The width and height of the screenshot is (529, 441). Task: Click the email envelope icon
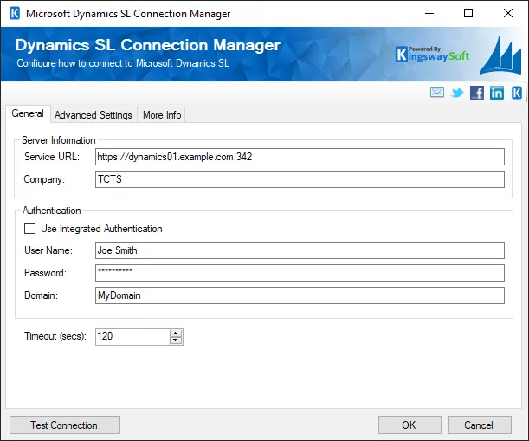point(437,93)
